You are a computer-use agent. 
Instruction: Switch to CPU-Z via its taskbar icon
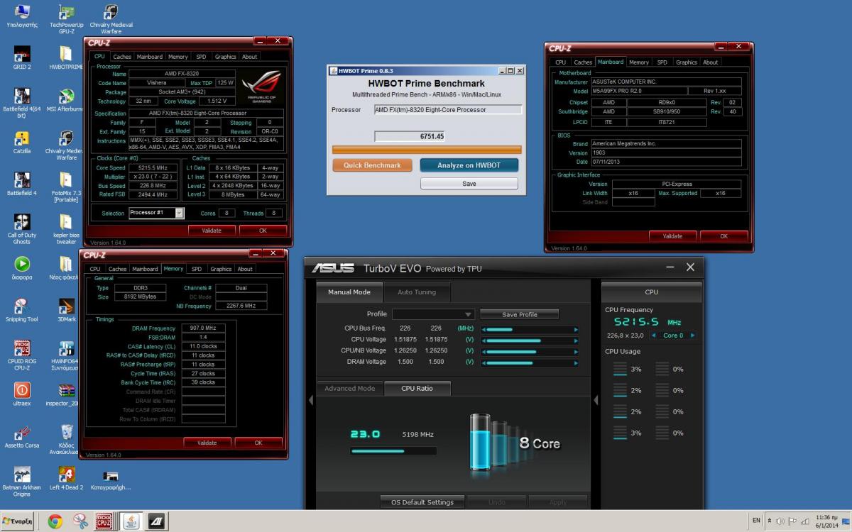click(x=105, y=521)
